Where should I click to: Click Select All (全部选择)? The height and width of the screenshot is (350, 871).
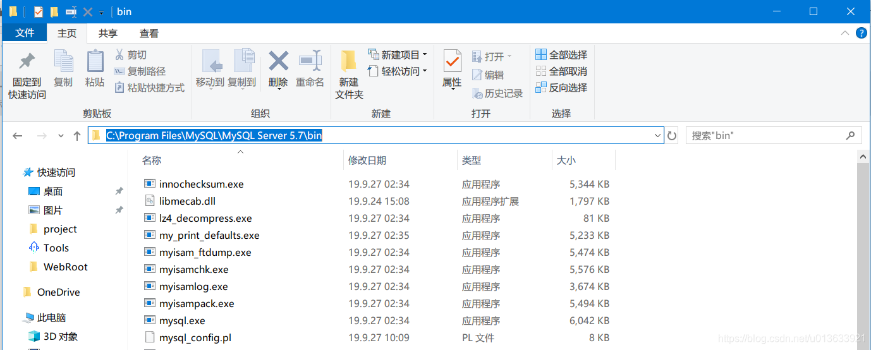tap(561, 55)
